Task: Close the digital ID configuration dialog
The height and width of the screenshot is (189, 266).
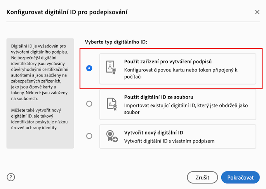Action: click(x=257, y=12)
